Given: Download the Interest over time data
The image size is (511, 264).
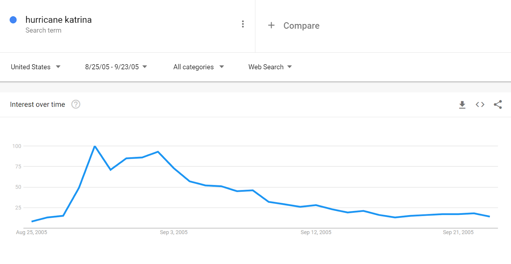Looking at the screenshot, I should [462, 105].
